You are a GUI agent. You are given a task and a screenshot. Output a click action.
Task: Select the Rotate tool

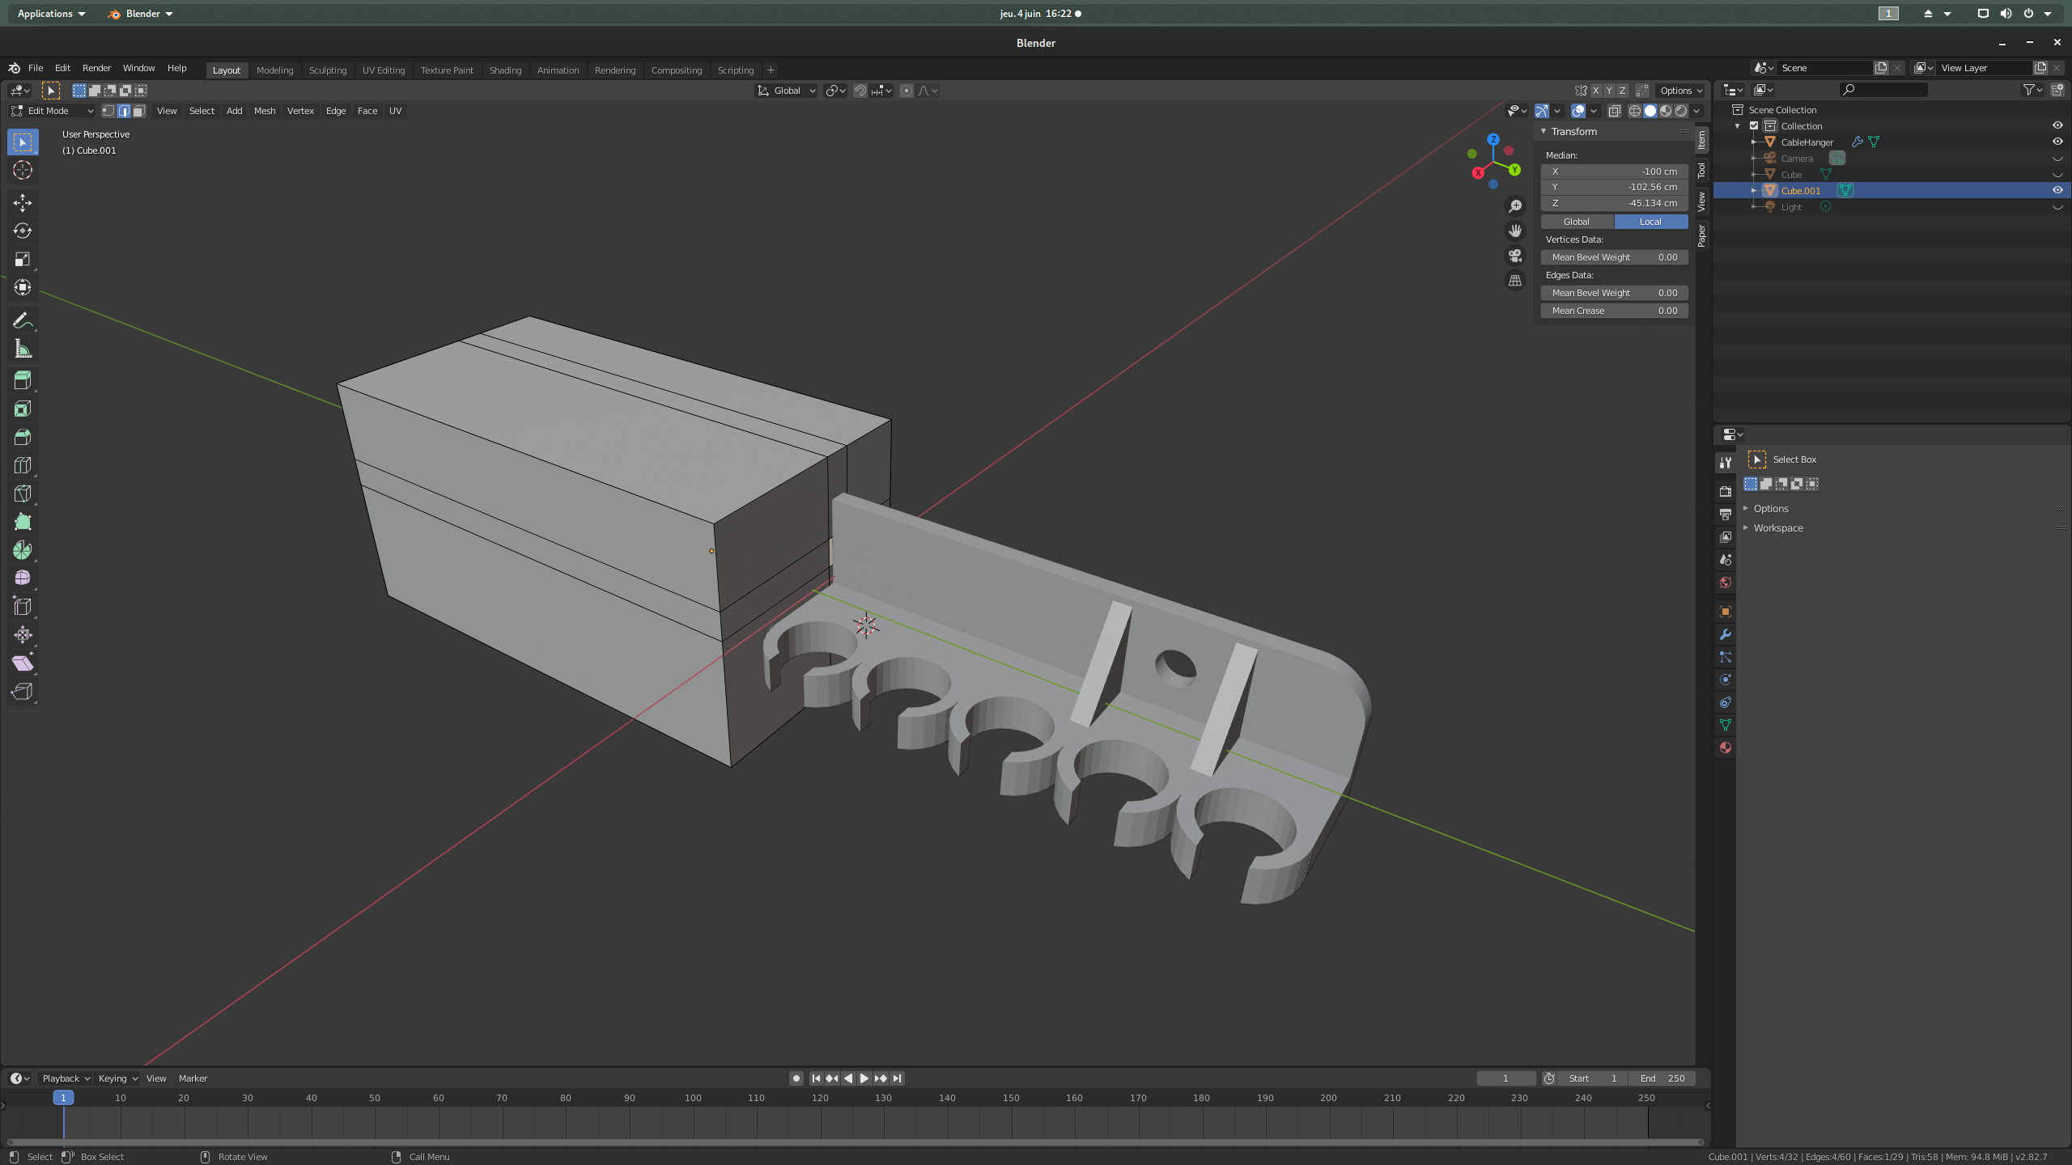click(x=23, y=231)
